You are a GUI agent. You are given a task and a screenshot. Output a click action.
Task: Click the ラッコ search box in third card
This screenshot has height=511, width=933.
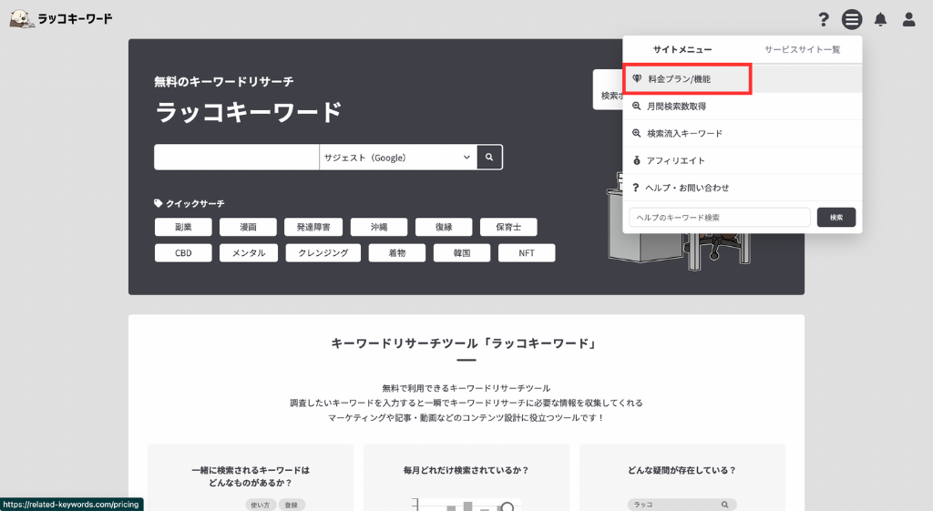(682, 505)
